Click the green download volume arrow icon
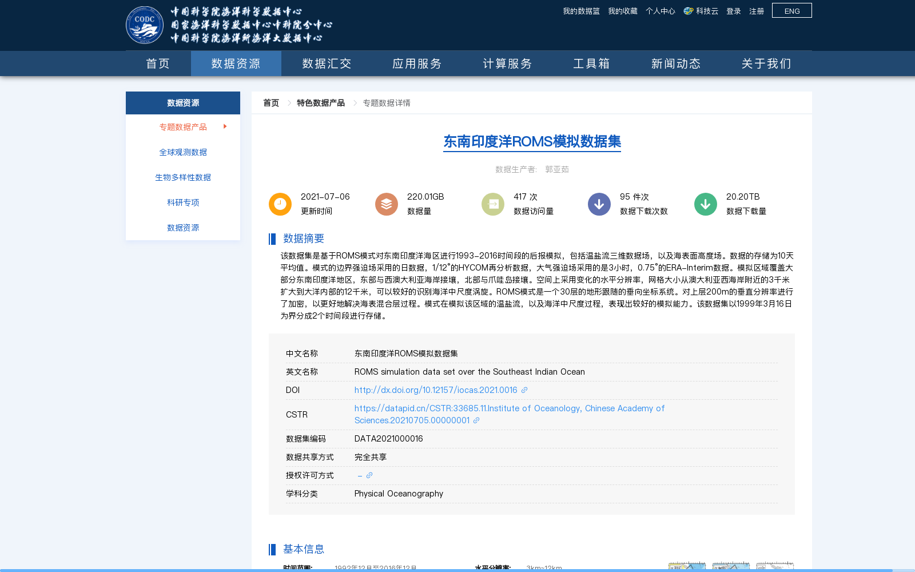The image size is (915, 572). [x=706, y=204]
